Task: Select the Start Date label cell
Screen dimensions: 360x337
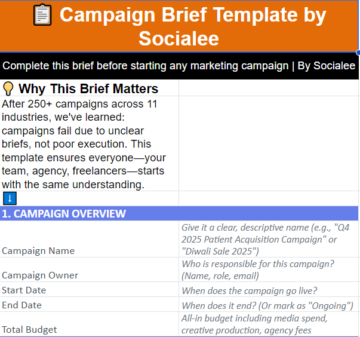Action: (90, 289)
